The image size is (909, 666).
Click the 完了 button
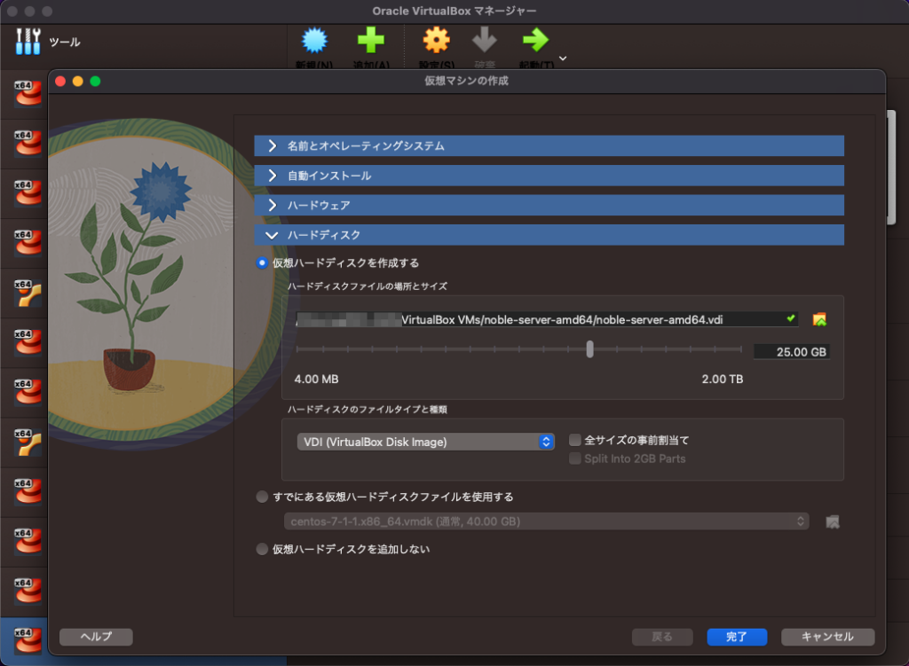[x=737, y=637]
